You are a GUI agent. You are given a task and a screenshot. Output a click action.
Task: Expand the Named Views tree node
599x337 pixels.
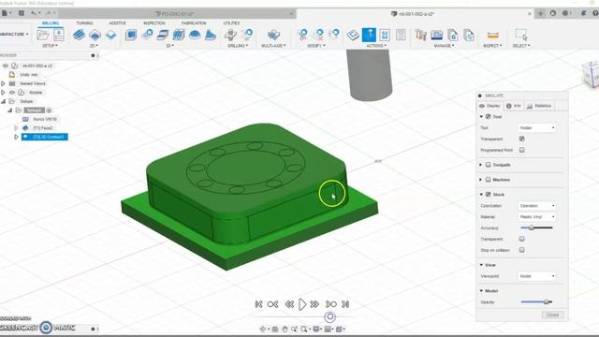(x=4, y=83)
